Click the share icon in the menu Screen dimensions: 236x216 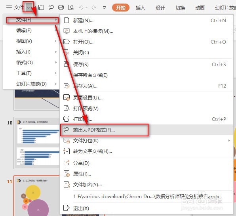coord(67,163)
